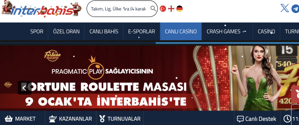Click the Turnuvalar medal icon
The height and width of the screenshot is (125, 299).
point(102,119)
